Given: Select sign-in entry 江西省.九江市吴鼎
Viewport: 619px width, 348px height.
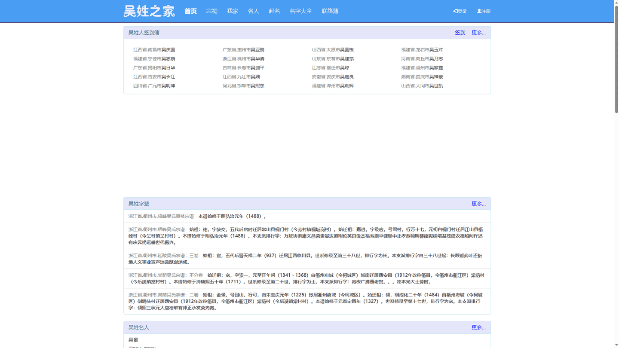Looking at the screenshot, I should coord(241,77).
